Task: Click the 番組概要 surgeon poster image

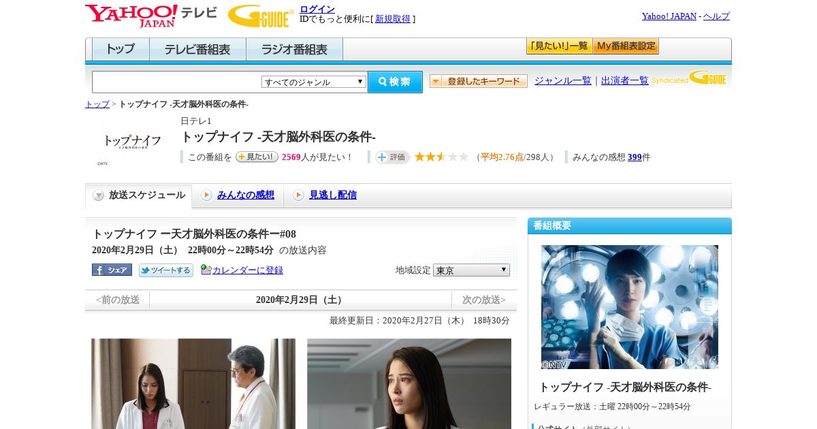Action: click(630, 307)
